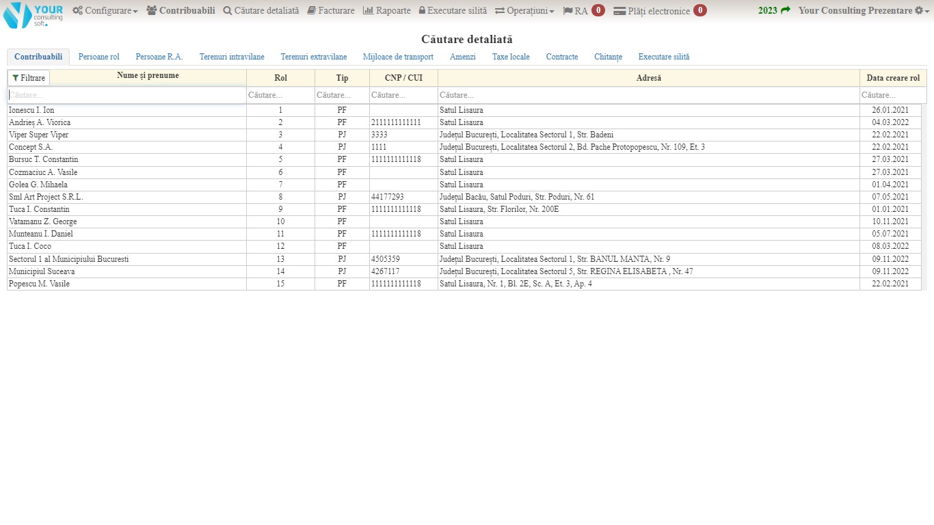This screenshot has width=934, height=525.
Task: Focus the name search field
Action: point(126,95)
